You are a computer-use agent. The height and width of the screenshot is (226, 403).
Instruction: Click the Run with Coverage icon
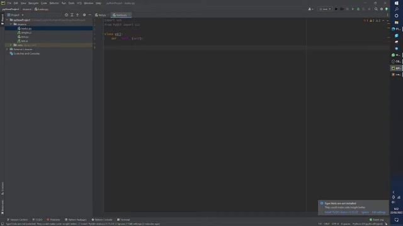pos(347,9)
